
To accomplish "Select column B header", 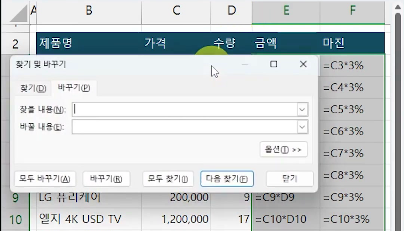I will coord(89,11).
